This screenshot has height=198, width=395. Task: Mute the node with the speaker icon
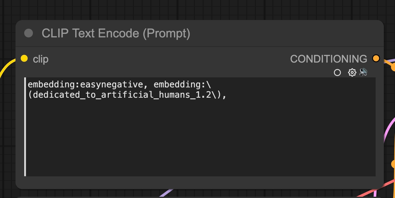click(363, 73)
